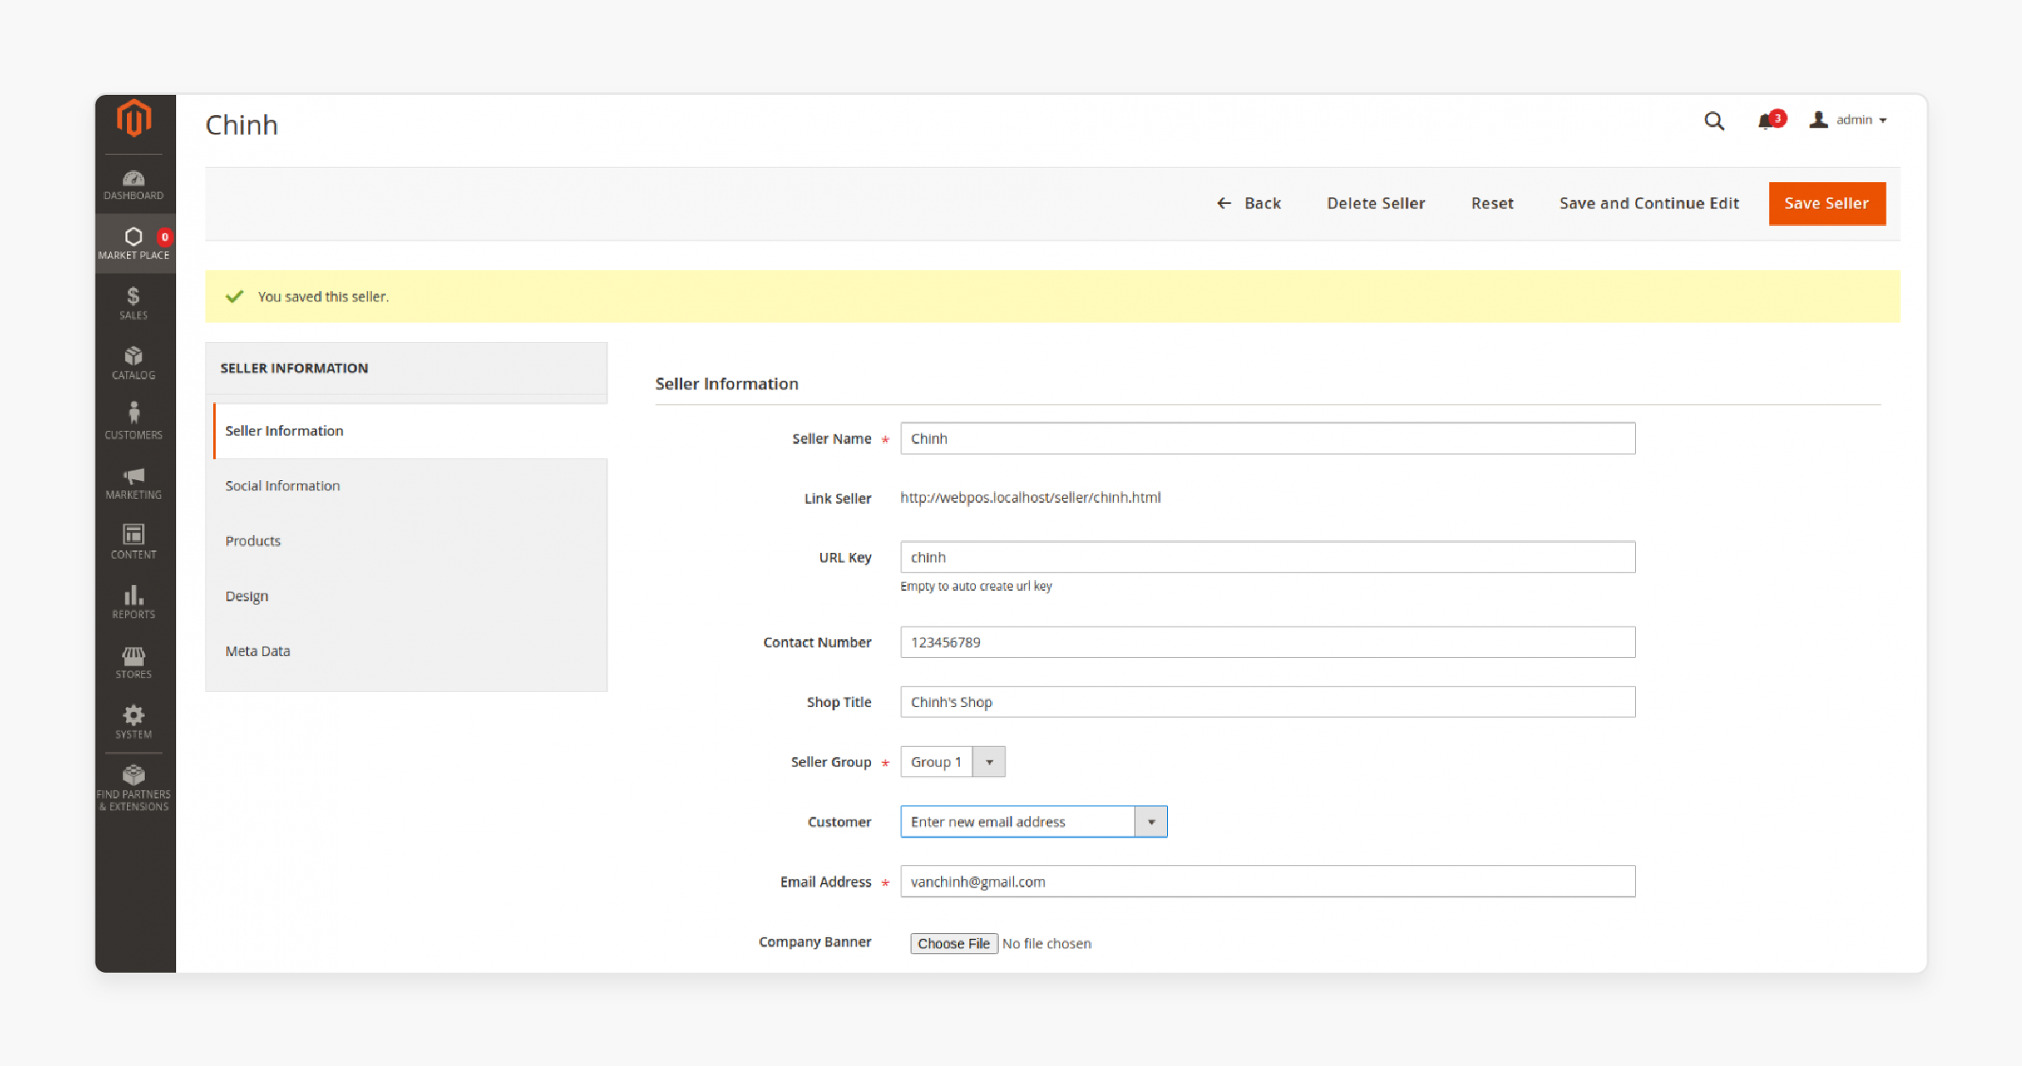This screenshot has height=1066, width=2022.
Task: Click the notifications bell icon
Action: [x=1766, y=120]
